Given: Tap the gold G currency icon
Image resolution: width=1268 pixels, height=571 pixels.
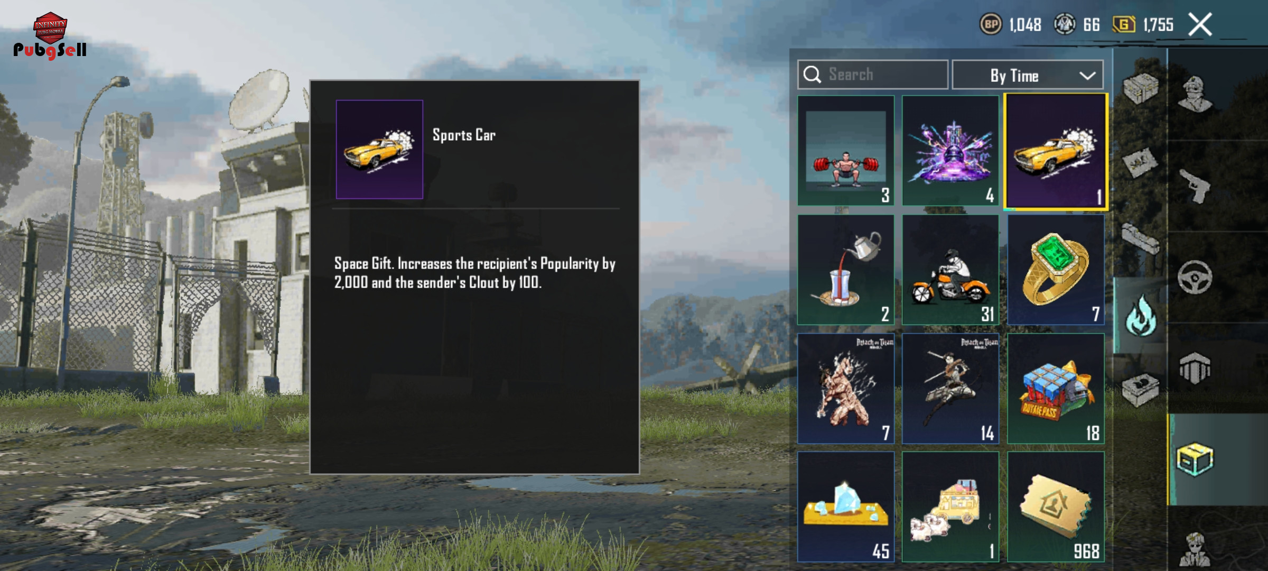Looking at the screenshot, I should click(x=1124, y=24).
